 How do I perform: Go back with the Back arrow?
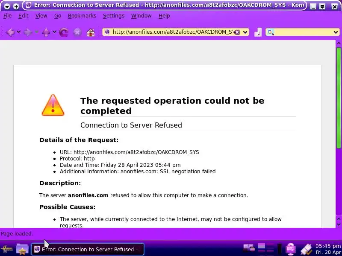coord(10,32)
